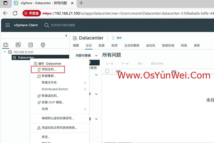The width and height of the screenshot is (214, 143).
Task: Click the New Cluster menu icon
Action: pos(39,76)
